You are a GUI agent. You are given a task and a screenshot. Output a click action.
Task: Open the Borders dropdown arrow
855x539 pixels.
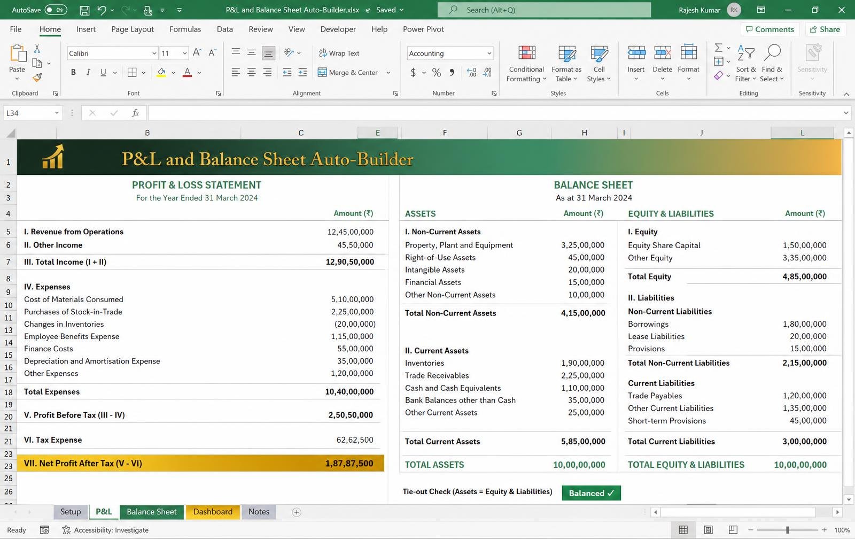[143, 73]
